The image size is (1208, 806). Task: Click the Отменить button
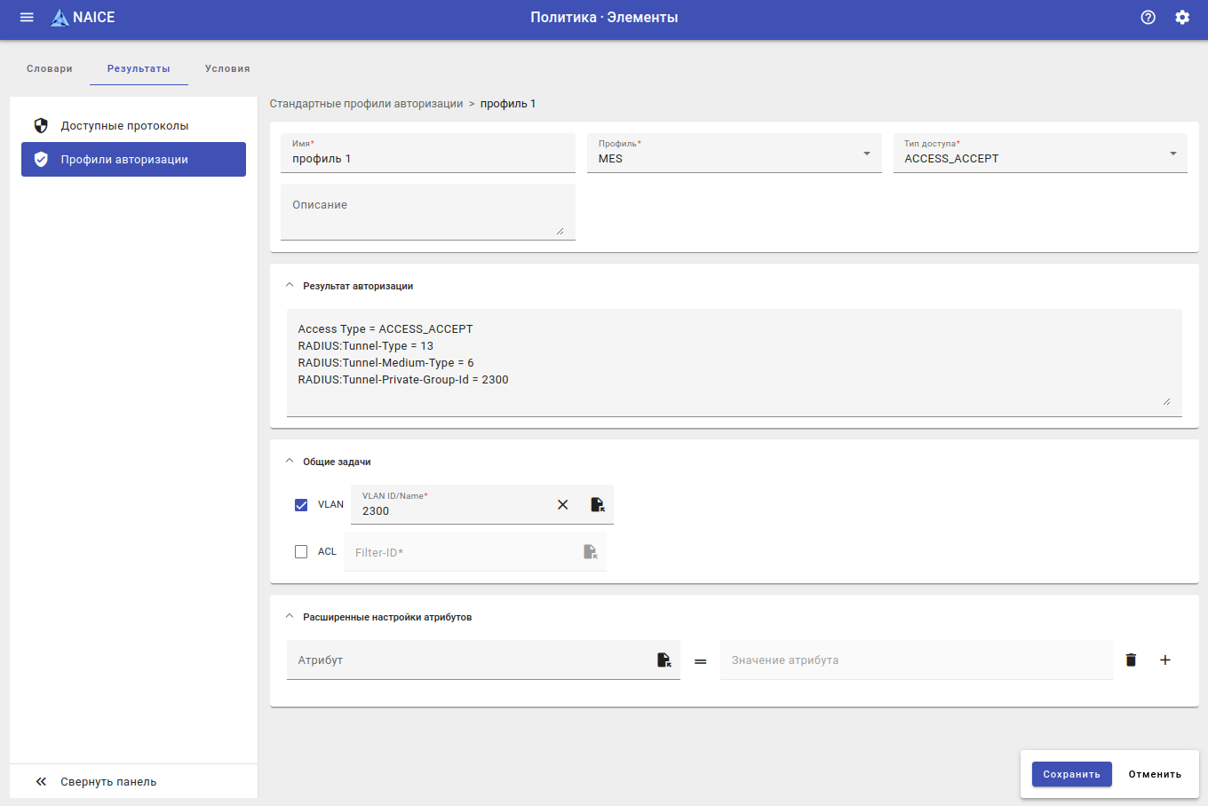point(1155,774)
